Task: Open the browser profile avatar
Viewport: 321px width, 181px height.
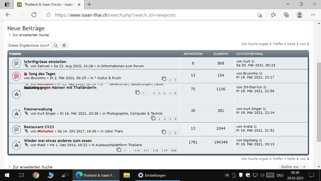Action: (x=299, y=15)
